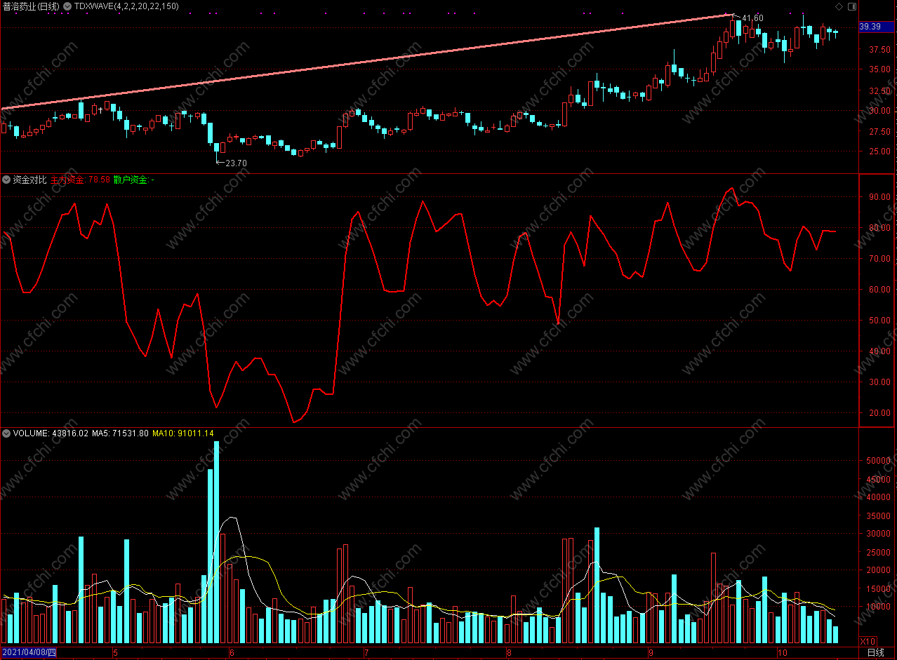Click month 6 on the time axis
The image size is (897, 660).
tap(232, 653)
